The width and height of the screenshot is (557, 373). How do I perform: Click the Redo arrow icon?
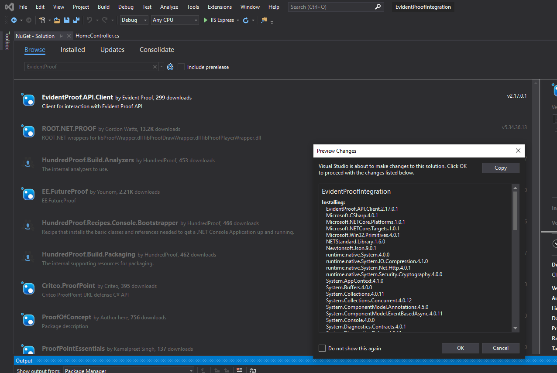[x=105, y=20]
